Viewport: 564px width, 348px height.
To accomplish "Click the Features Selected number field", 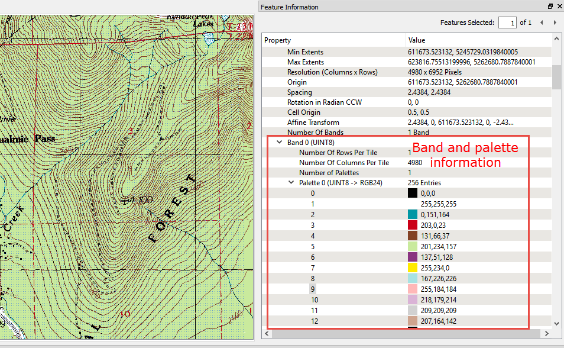I will tap(507, 22).
